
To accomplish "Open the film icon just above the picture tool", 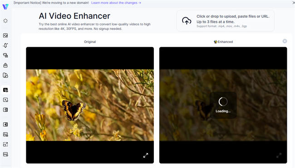I will coord(5,125).
